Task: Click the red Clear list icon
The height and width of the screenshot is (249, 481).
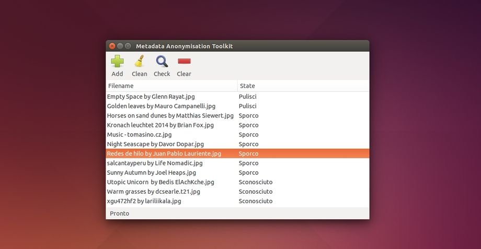Action: tap(184, 62)
